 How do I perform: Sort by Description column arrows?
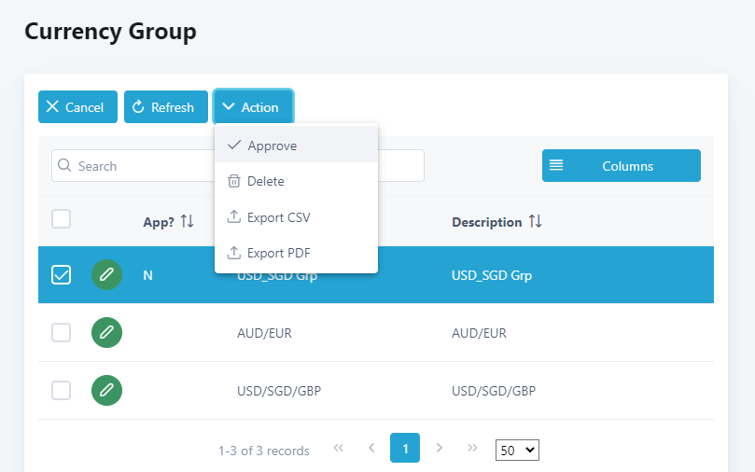click(535, 222)
